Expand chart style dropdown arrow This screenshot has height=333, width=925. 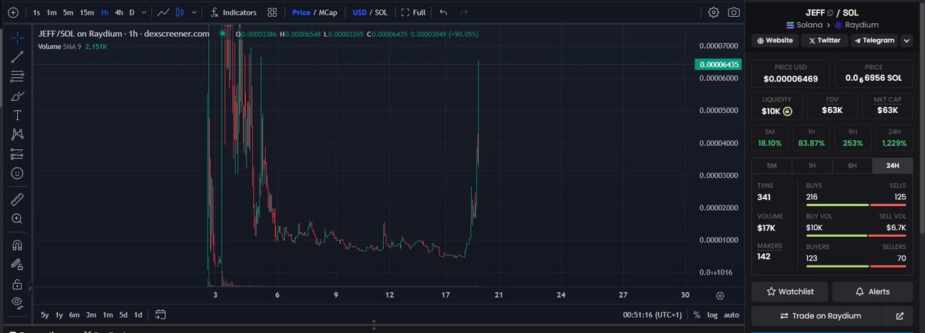[193, 12]
